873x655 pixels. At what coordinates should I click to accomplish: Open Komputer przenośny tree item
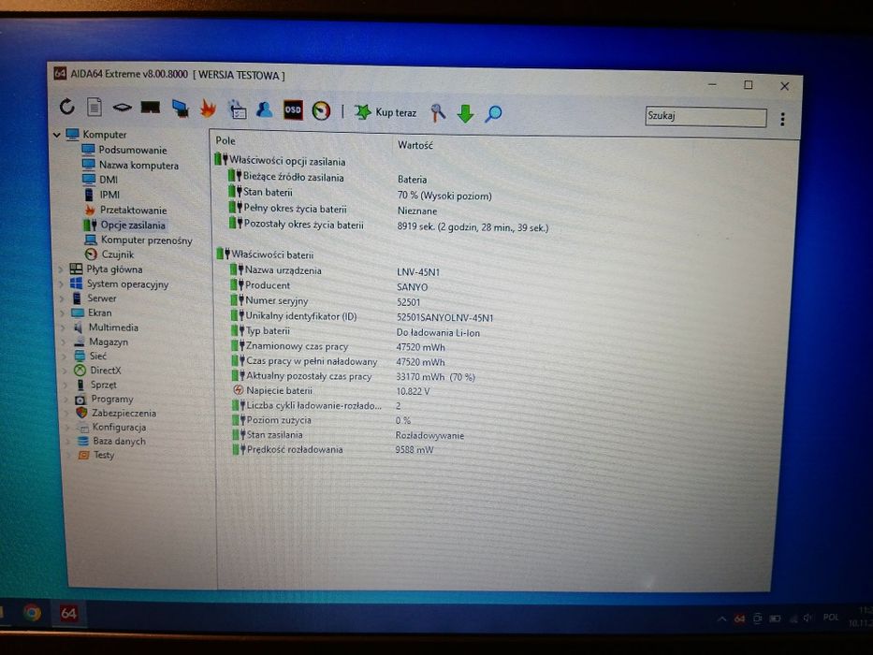146,240
